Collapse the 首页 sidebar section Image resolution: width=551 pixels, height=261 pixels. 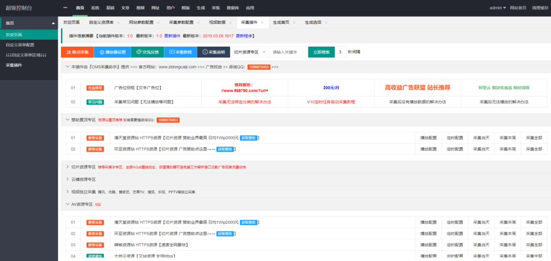pos(53,24)
